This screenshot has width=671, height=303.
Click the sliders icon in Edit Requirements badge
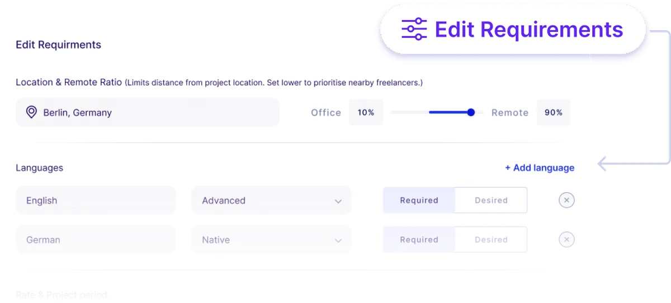click(414, 29)
